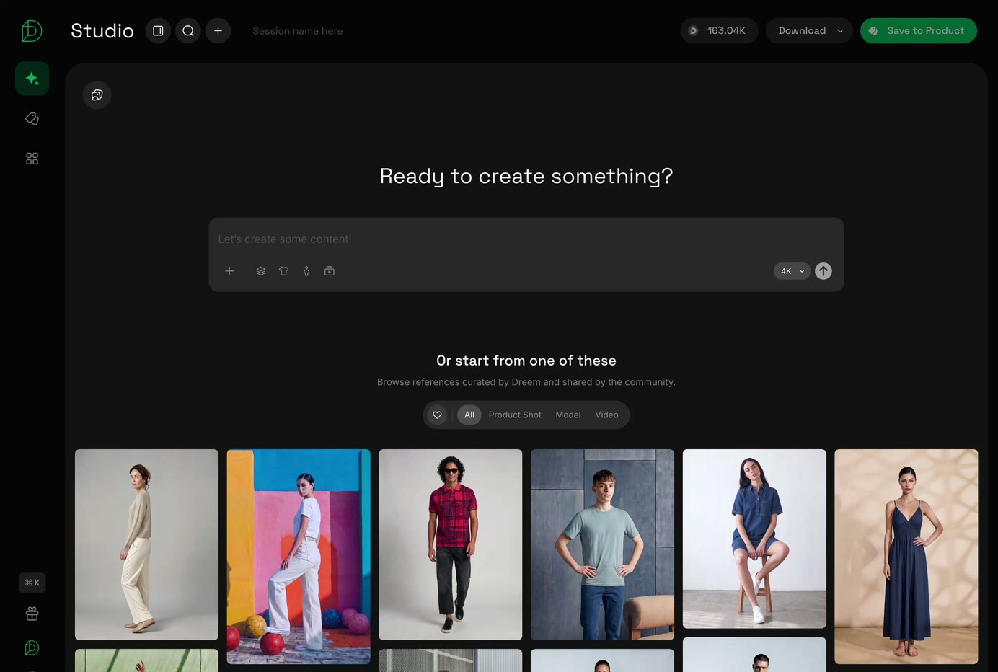Click the 163.04K credits button
The image size is (998, 672).
[x=719, y=31]
